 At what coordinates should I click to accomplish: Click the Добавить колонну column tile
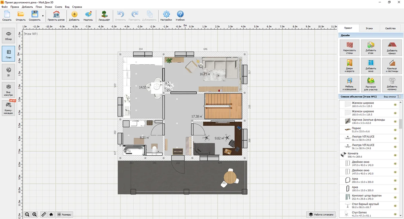pyautogui.click(x=392, y=84)
